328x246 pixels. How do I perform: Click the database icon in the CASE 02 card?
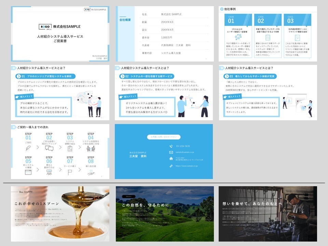[x=268, y=38]
